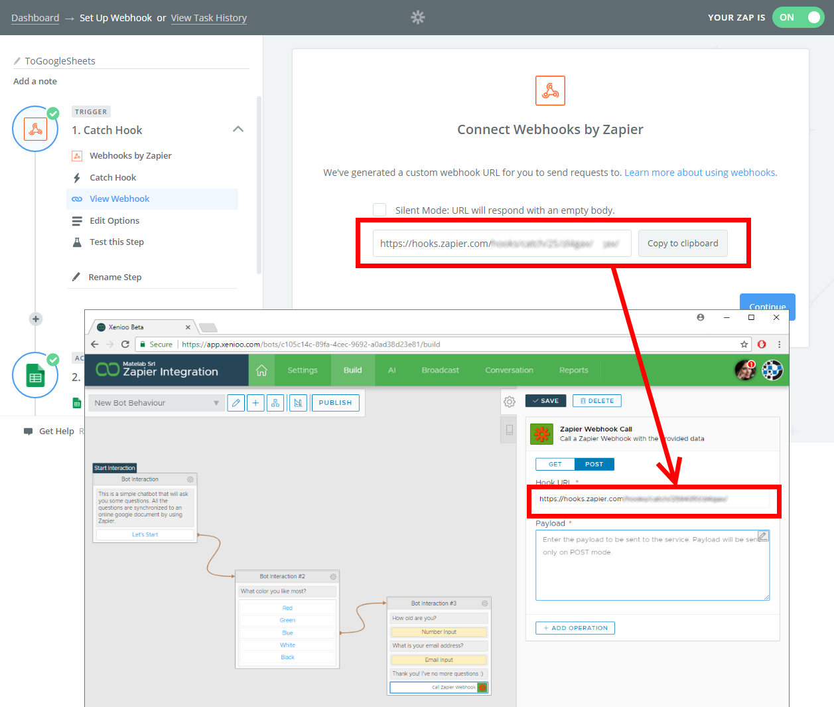Click ADD OPERATION button
834x707 pixels.
click(x=575, y=628)
